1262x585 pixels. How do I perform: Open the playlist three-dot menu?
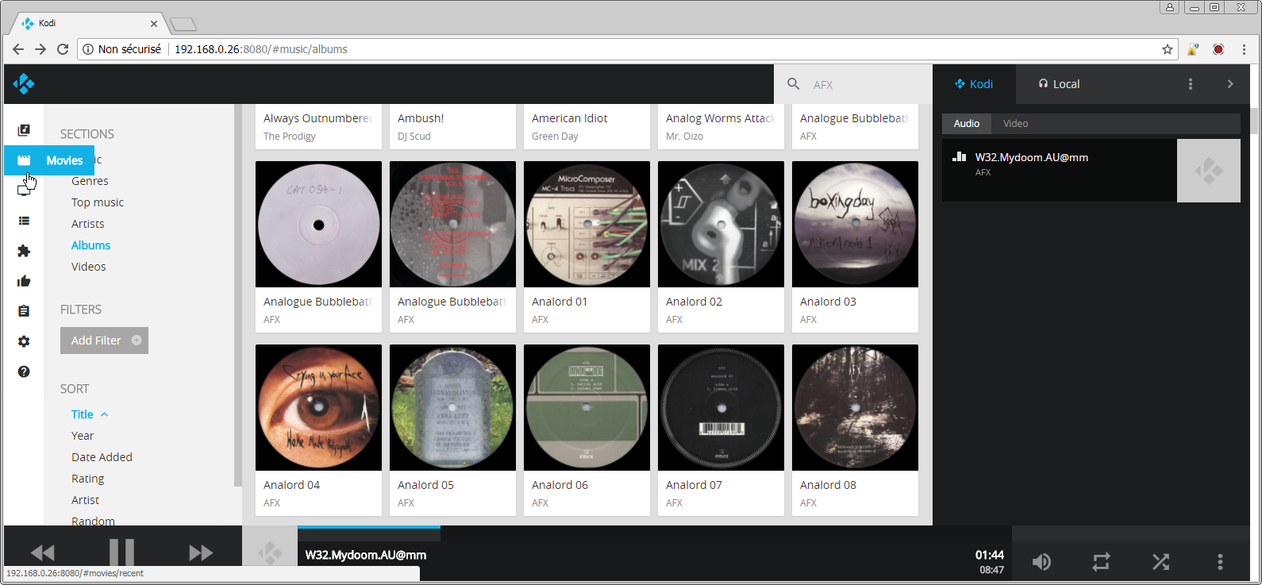pos(1190,84)
